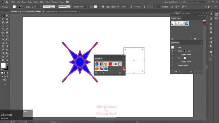Open the Window menu
This screenshot has width=219, height=123.
point(54,2)
